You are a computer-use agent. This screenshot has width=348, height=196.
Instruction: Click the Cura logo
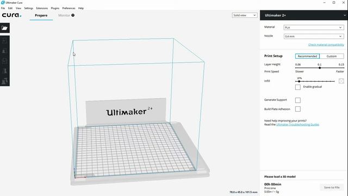tap(12, 15)
